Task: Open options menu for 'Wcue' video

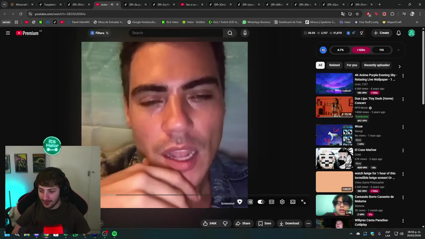Action: pos(403,127)
